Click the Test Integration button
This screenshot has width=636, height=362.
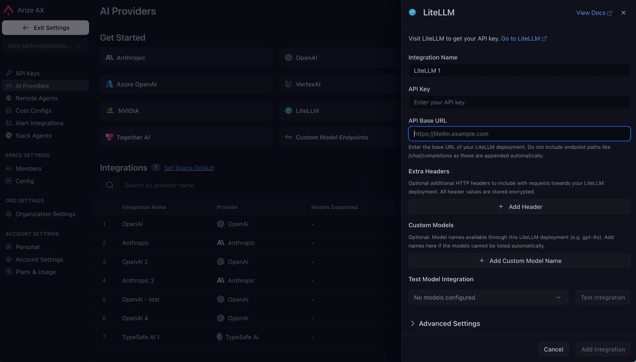[603, 298]
